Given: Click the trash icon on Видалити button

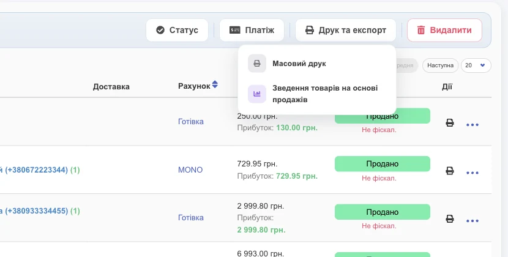Looking at the screenshot, I should [x=421, y=30].
